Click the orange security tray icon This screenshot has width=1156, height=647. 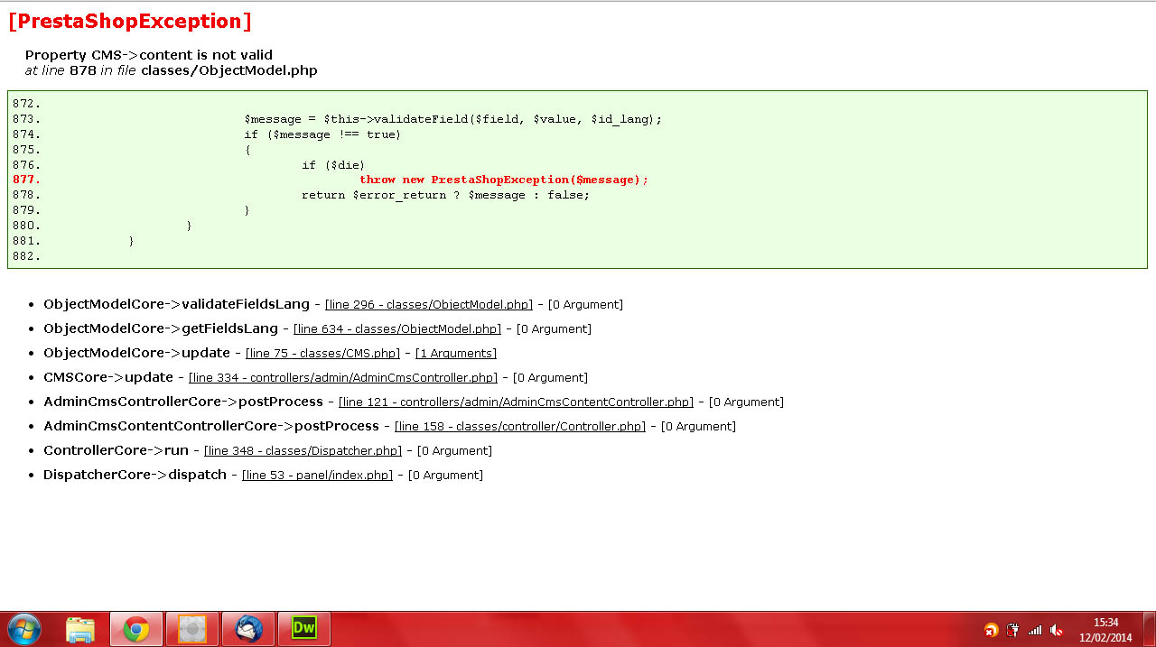pos(991,630)
